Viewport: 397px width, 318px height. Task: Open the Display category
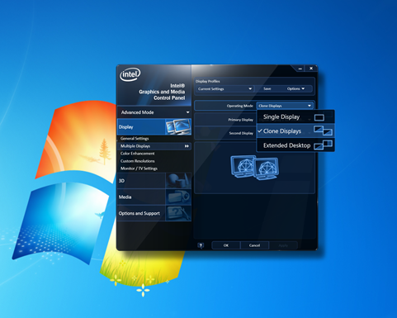(x=154, y=126)
